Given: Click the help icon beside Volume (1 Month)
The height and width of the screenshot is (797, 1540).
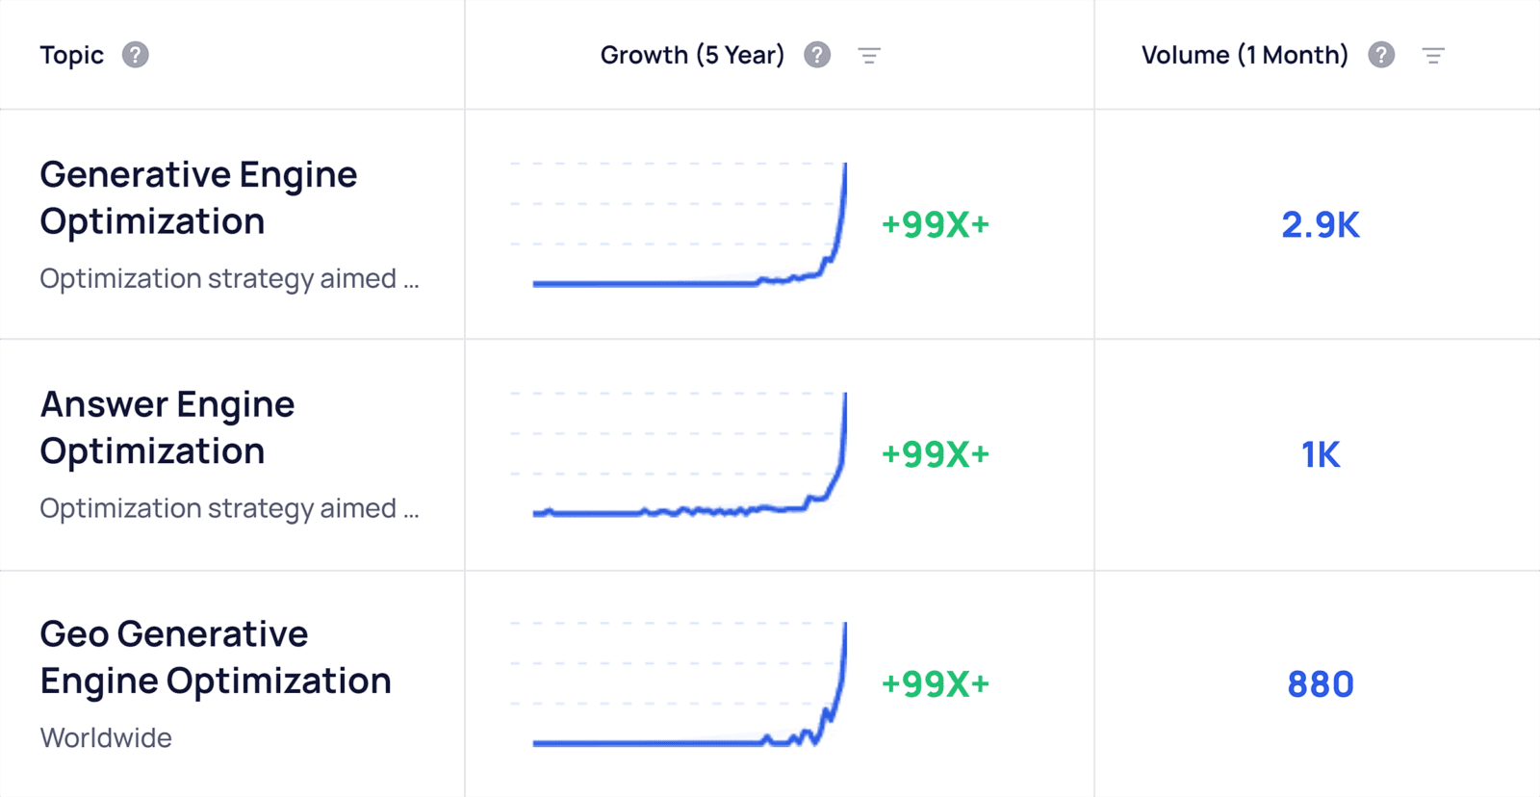Looking at the screenshot, I should click(x=1380, y=55).
